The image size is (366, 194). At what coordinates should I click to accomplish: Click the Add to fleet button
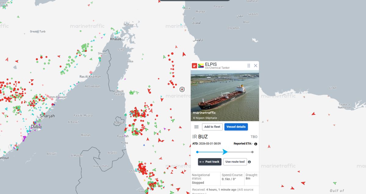[x=212, y=127]
